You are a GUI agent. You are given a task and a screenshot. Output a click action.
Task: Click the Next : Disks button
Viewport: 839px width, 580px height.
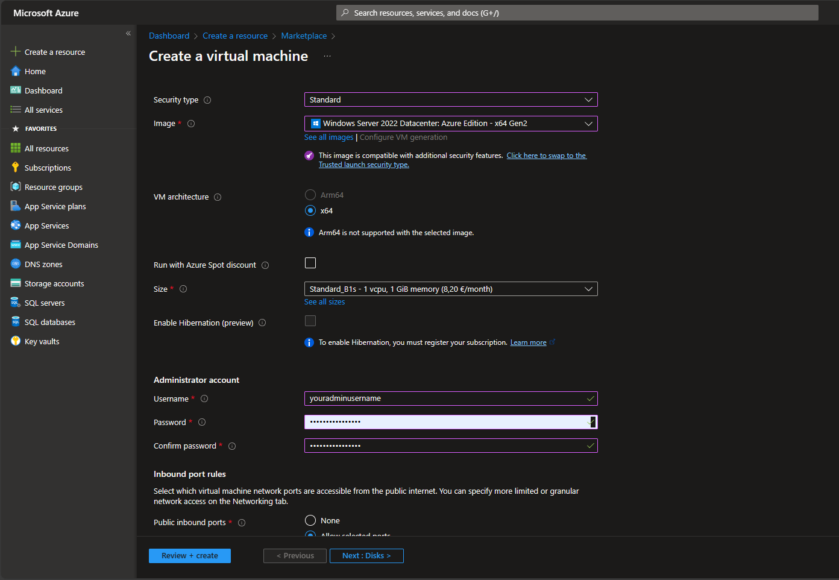(x=366, y=556)
